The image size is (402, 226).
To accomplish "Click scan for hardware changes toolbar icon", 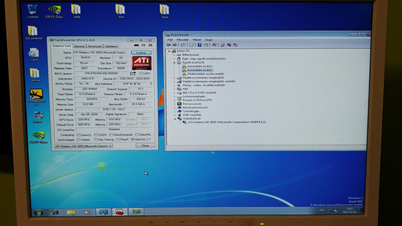I will tap(214, 45).
